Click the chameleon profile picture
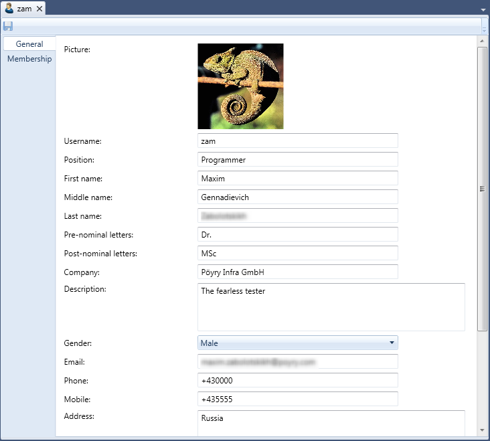490x441 pixels. 240,86
